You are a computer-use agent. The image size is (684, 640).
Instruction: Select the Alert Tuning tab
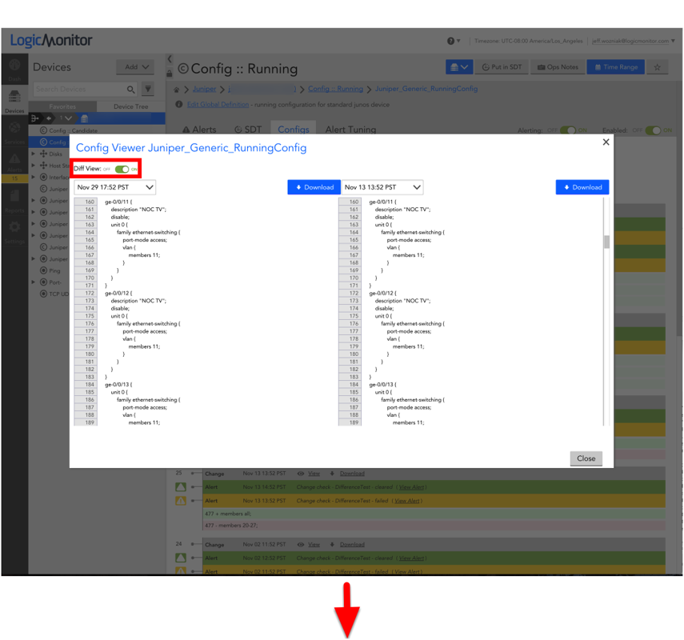tap(350, 130)
